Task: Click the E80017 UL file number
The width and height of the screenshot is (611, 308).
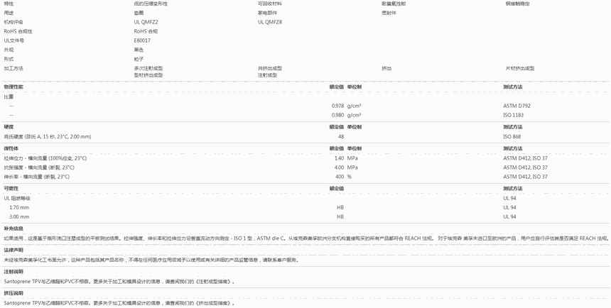Action: coord(142,40)
